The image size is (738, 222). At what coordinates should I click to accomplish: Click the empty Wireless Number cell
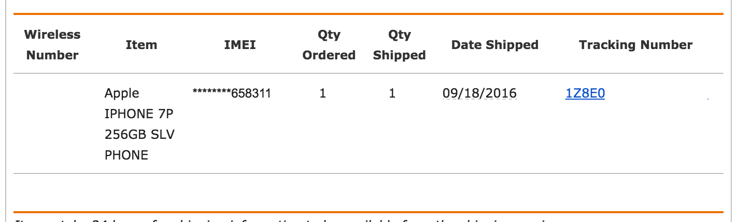click(x=52, y=123)
